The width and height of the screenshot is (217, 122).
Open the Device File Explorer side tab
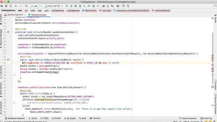point(216,104)
